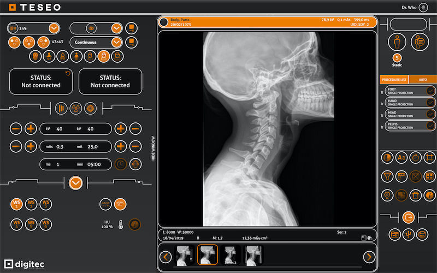Select the funnel filter tool icon
The image size is (437, 273).
coord(388,176)
